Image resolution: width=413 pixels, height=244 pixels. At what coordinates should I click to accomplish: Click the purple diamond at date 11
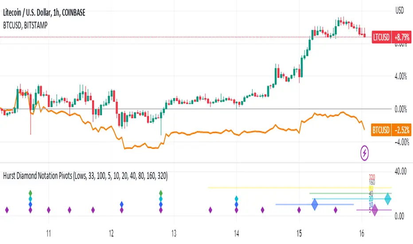48,210
